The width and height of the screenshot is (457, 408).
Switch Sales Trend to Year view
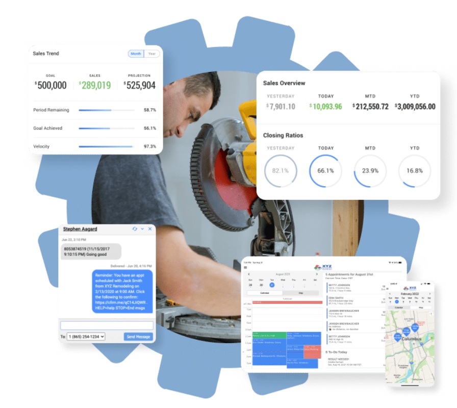pyautogui.click(x=152, y=54)
